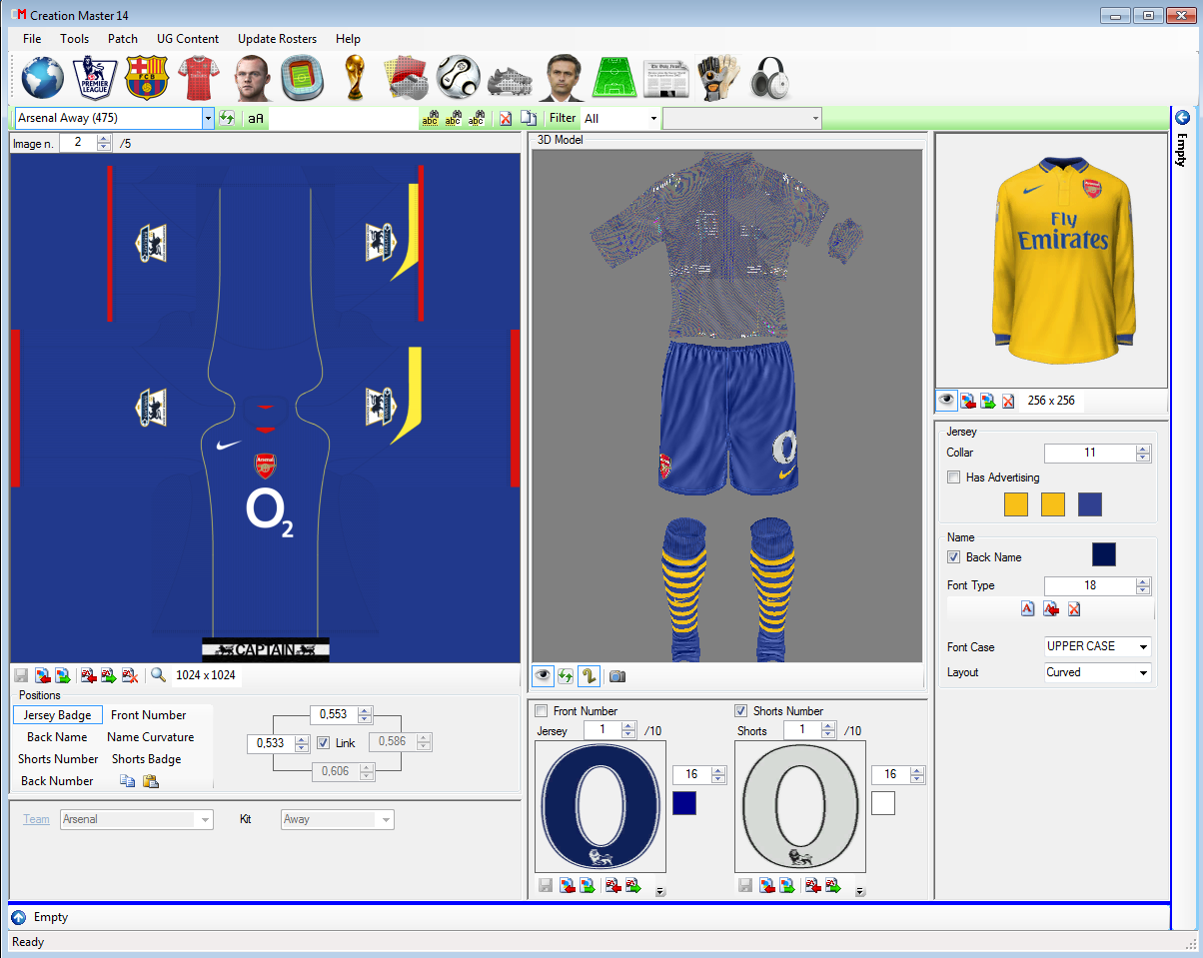Image resolution: width=1203 pixels, height=958 pixels.
Task: Click the camera screenshot icon under 3D model
Action: point(617,676)
